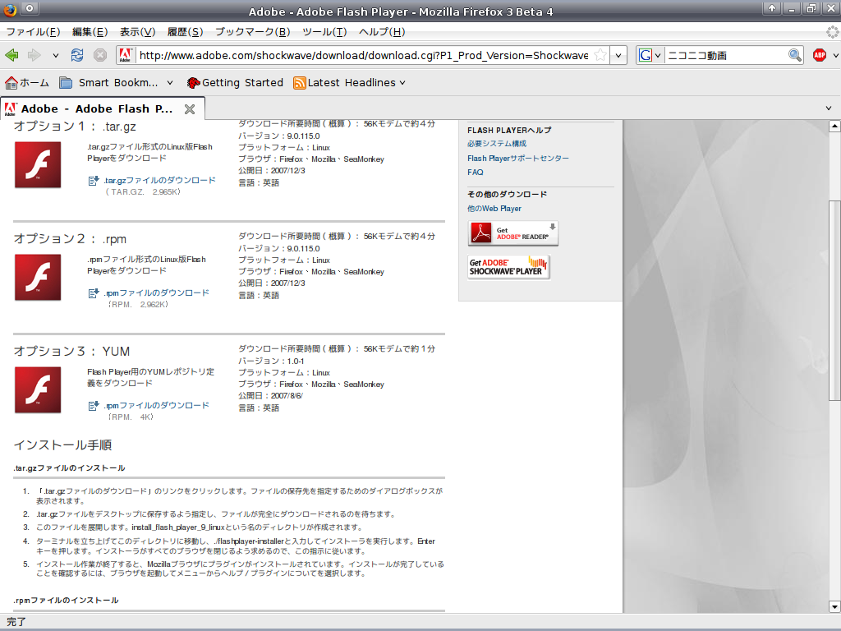Click the Firefox logo in the title bar

[10, 10]
